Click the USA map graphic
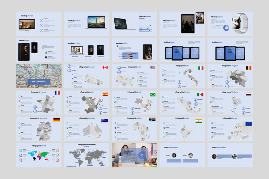 (125, 81)
